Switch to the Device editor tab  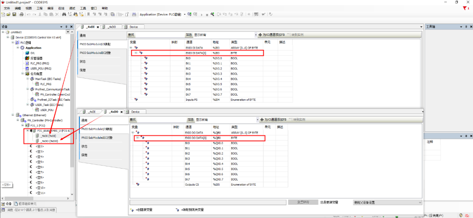point(134,27)
